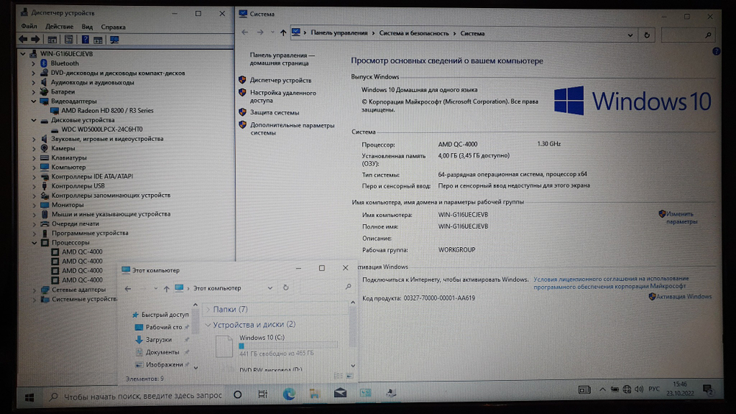Open Защита системы link
This screenshot has height=414, width=736.
pos(274,113)
